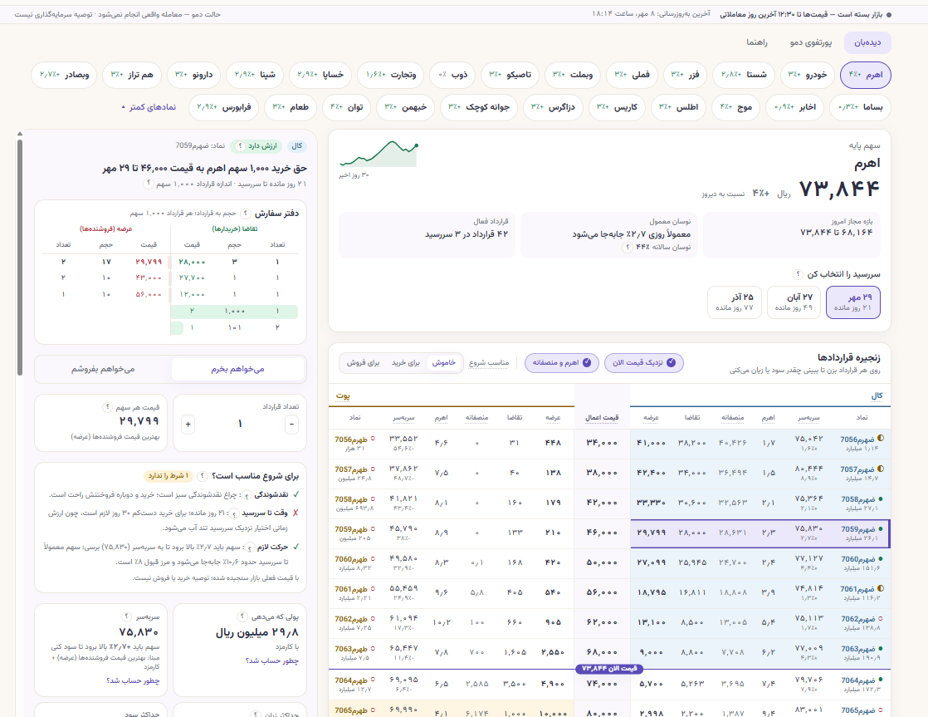Open چطور حساب شد؟ under the سربه‌سر card

(133, 680)
